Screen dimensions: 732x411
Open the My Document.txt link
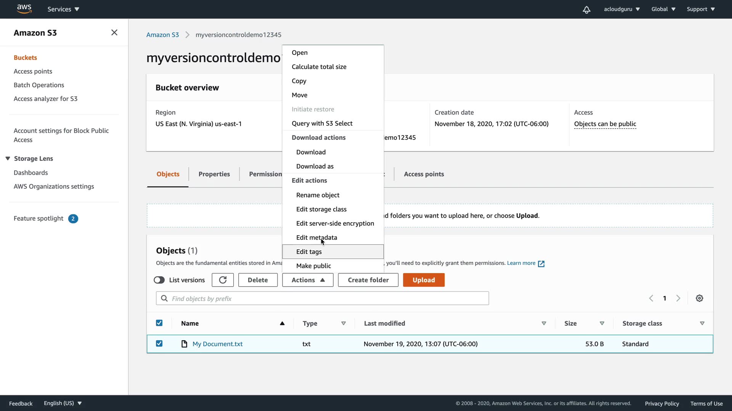[x=217, y=344]
